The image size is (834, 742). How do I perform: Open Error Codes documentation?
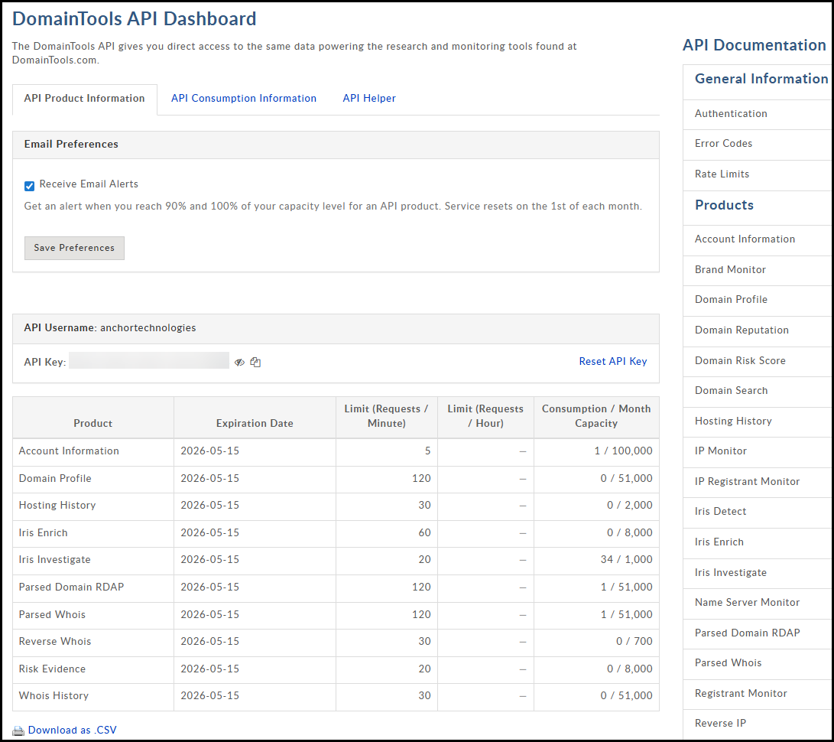tap(723, 143)
